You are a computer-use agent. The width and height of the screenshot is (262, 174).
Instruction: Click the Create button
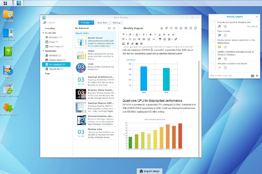(x=85, y=23)
